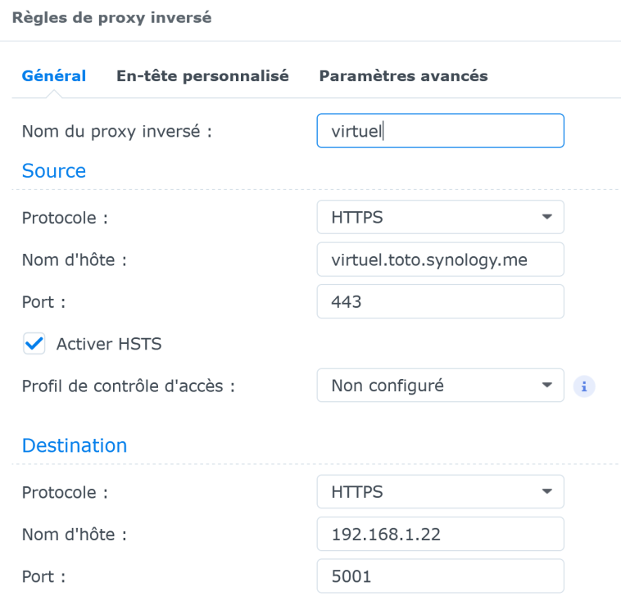The image size is (621, 614).
Task: Click the Source section heading
Action: pyautogui.click(x=54, y=171)
